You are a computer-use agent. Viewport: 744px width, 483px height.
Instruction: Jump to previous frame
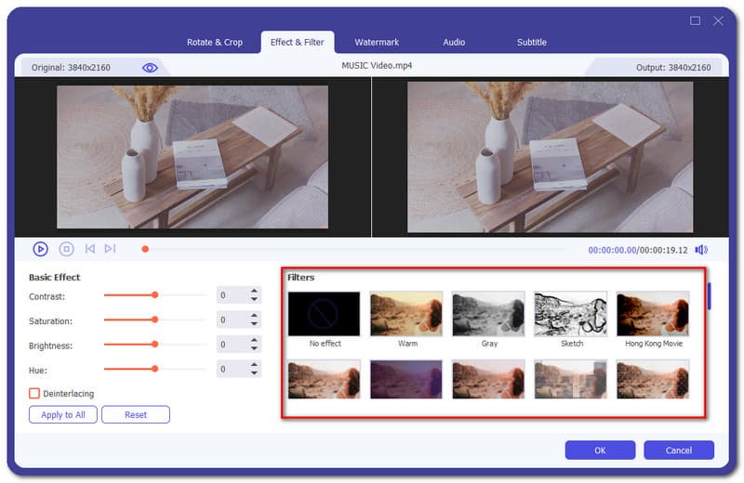(89, 249)
